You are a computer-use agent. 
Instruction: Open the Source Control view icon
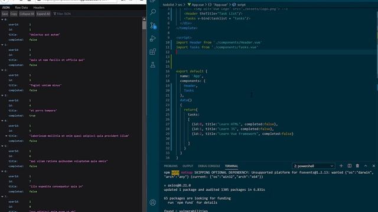click(x=153, y=25)
